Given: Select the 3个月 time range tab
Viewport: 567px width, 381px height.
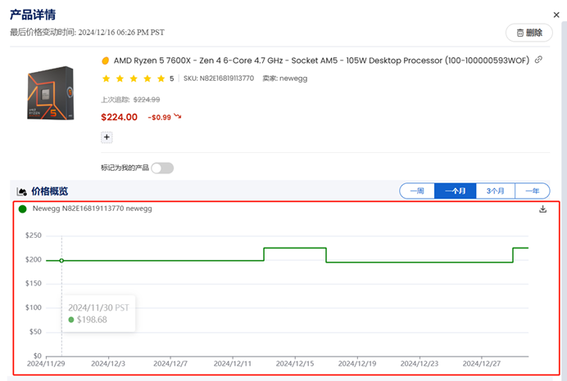Looking at the screenshot, I should (x=496, y=190).
